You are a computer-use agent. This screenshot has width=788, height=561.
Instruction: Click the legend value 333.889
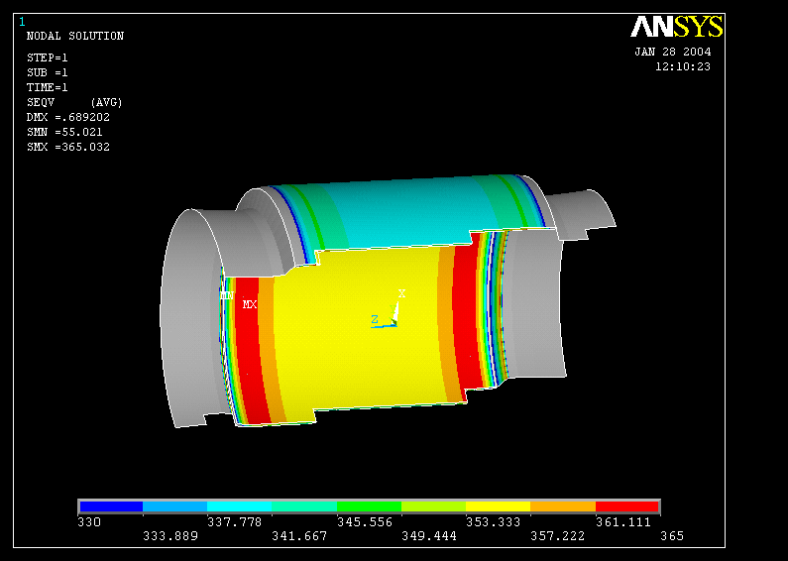click(170, 536)
